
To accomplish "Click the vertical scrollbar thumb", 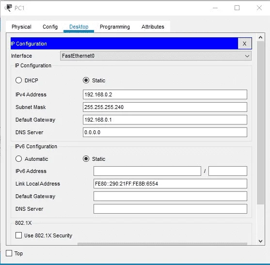I will (260, 123).
